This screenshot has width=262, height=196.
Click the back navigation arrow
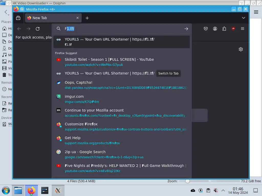coord(19,29)
